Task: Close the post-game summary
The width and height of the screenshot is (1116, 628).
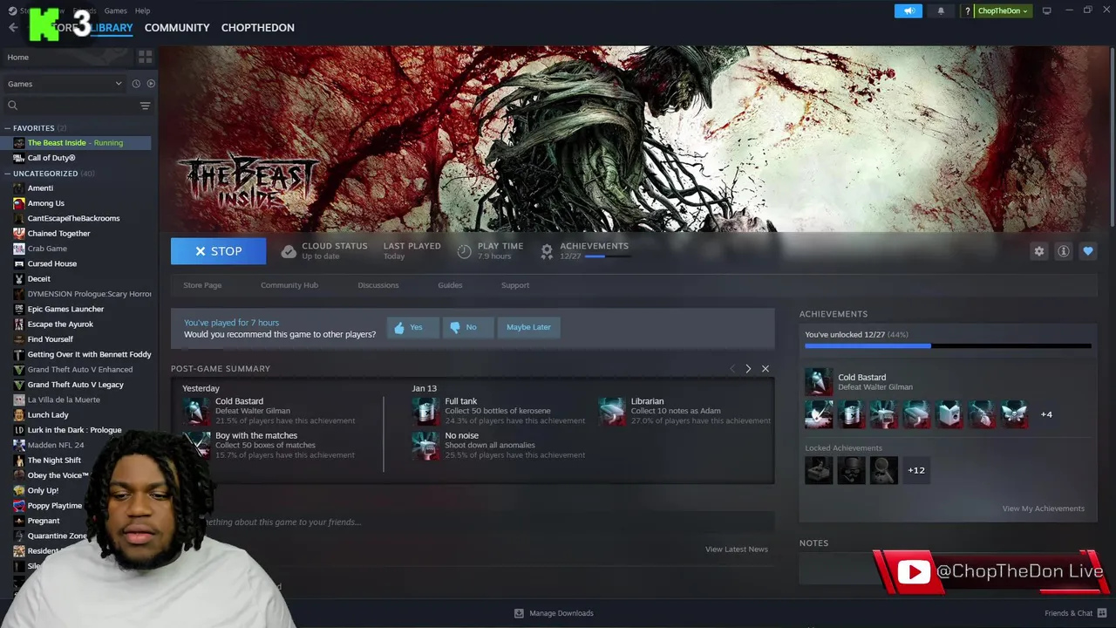Action: click(766, 369)
